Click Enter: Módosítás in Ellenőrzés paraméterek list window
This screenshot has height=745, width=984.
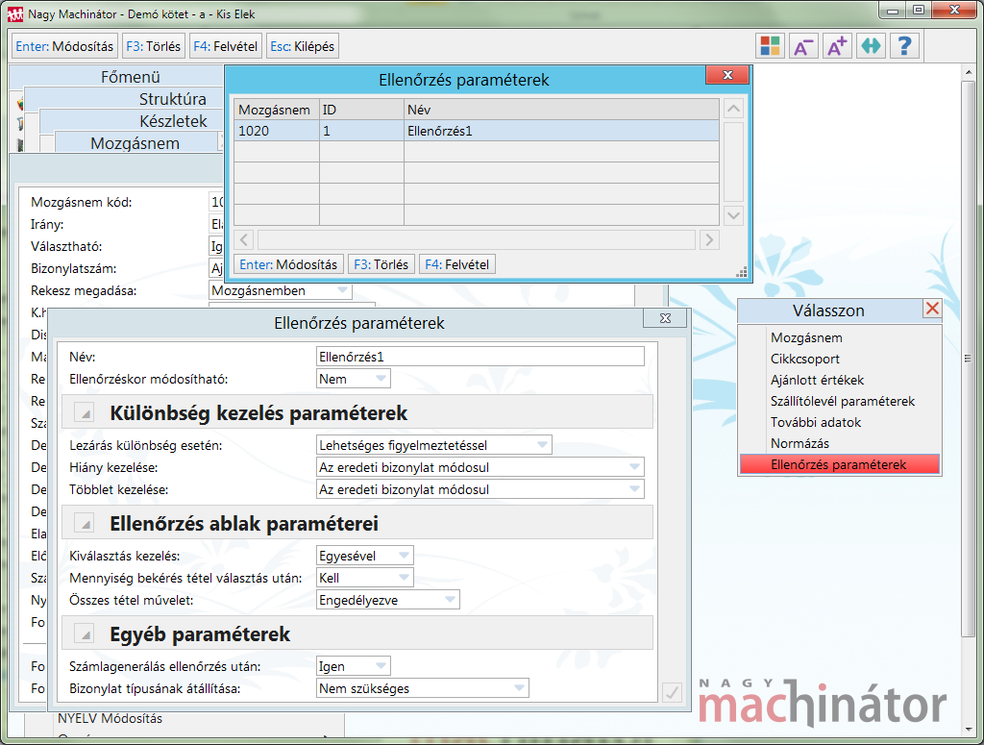288,264
